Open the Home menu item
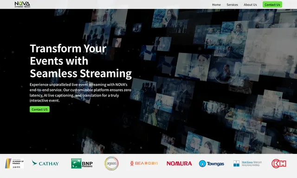Screen dimensions: 297x178 tap(216, 5)
